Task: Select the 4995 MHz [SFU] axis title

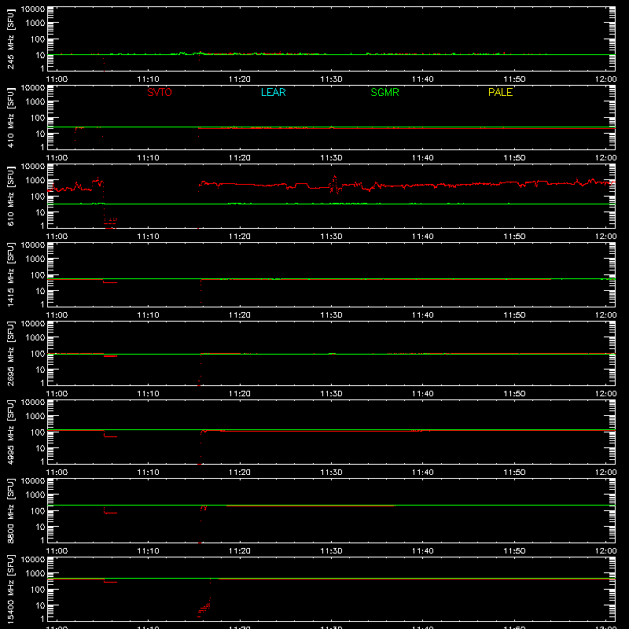Action: [10, 432]
